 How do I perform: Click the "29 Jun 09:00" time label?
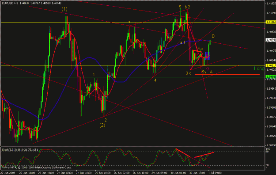159,173
